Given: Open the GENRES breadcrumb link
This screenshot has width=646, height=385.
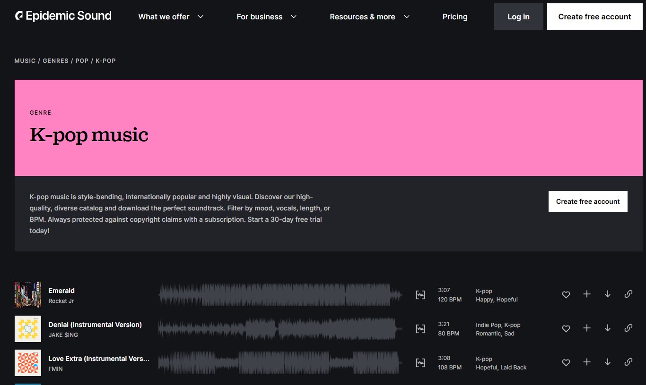Looking at the screenshot, I should (55, 60).
